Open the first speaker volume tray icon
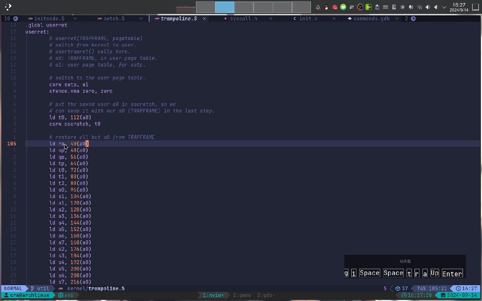 pyautogui.click(x=428, y=7)
